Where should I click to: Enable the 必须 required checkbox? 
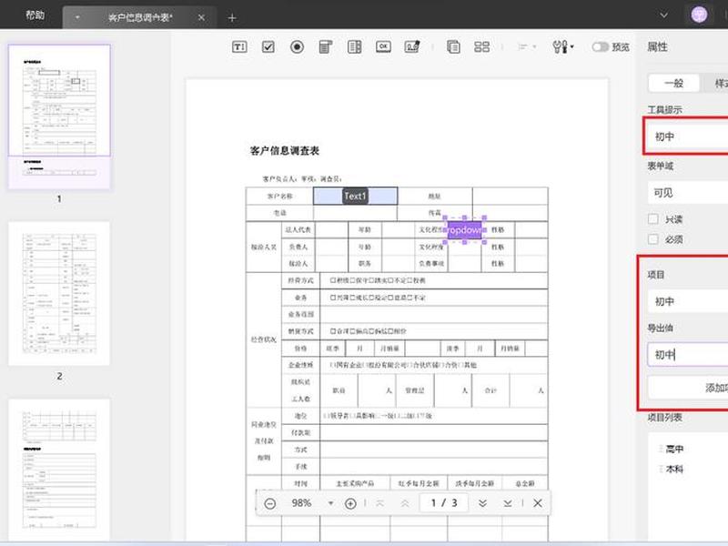tap(653, 239)
